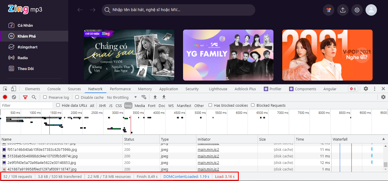The width and height of the screenshot is (388, 181).
Task: Open the No throttling dropdown
Action: 122,97
